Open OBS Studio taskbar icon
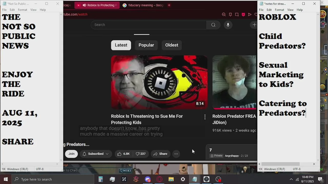The image size is (328, 184). click(x=218, y=179)
